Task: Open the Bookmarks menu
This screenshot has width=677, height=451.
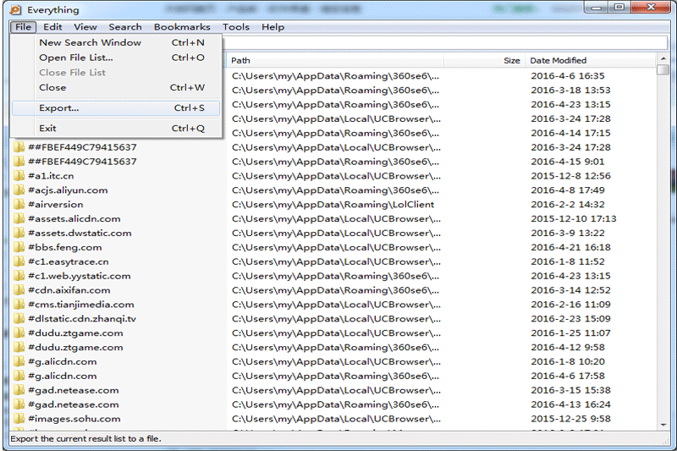Action: 182,27
